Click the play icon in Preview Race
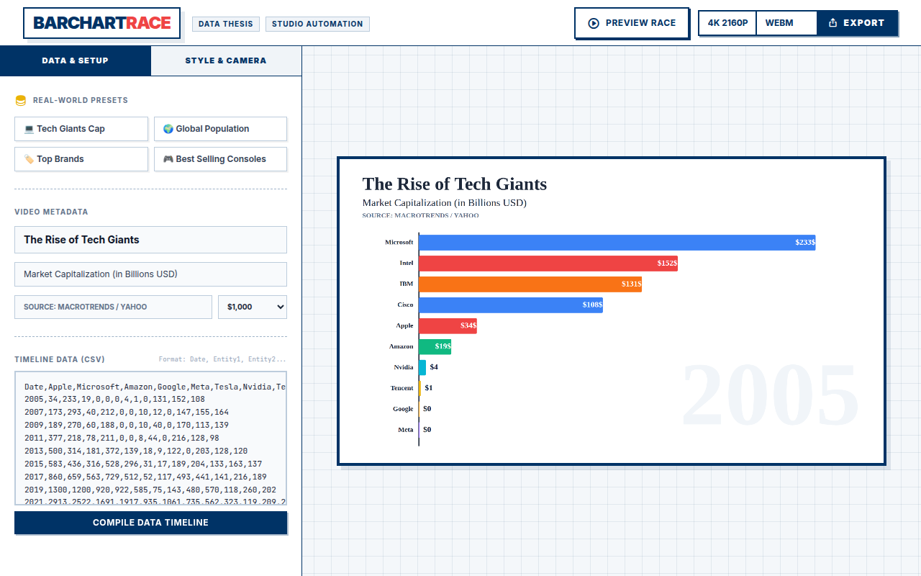Viewport: 921px width, 576px height. coord(594,23)
